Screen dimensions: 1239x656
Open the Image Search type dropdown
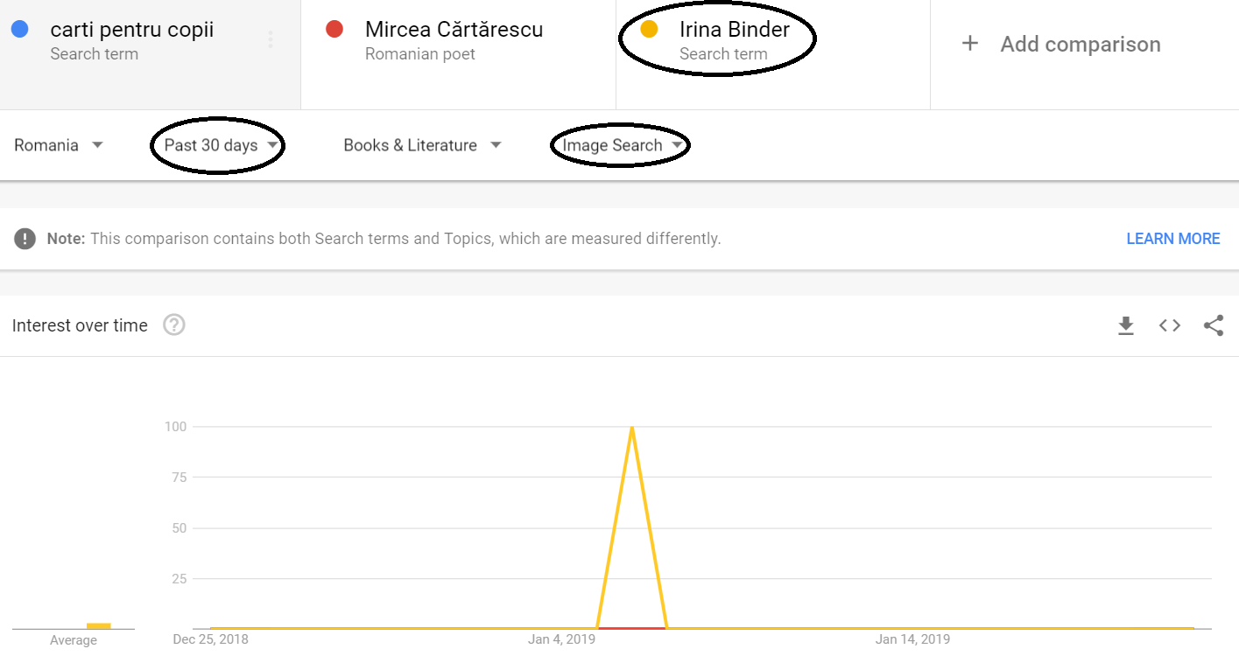pos(619,145)
